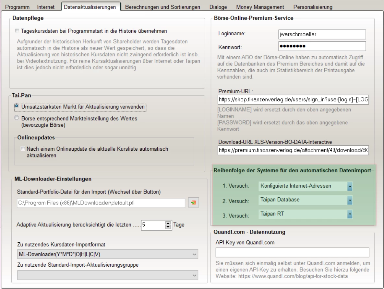Open the 2. Versuch Taipan Database dropdown

tap(350, 201)
